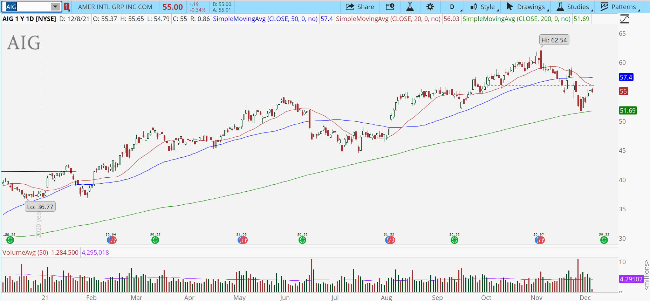The width and height of the screenshot is (650, 301).
Task: Click the 200-day SMA value 51.69 in header
Action: 582,19
